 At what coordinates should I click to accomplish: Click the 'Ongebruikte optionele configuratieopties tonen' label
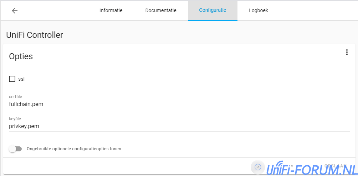point(74,149)
